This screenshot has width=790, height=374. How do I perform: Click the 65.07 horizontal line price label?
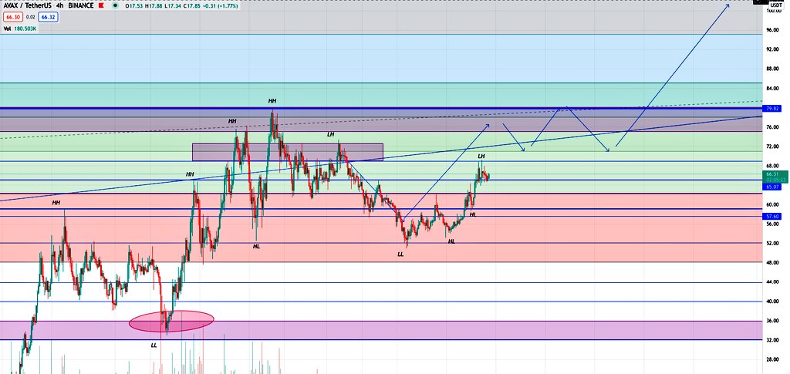pyautogui.click(x=773, y=187)
